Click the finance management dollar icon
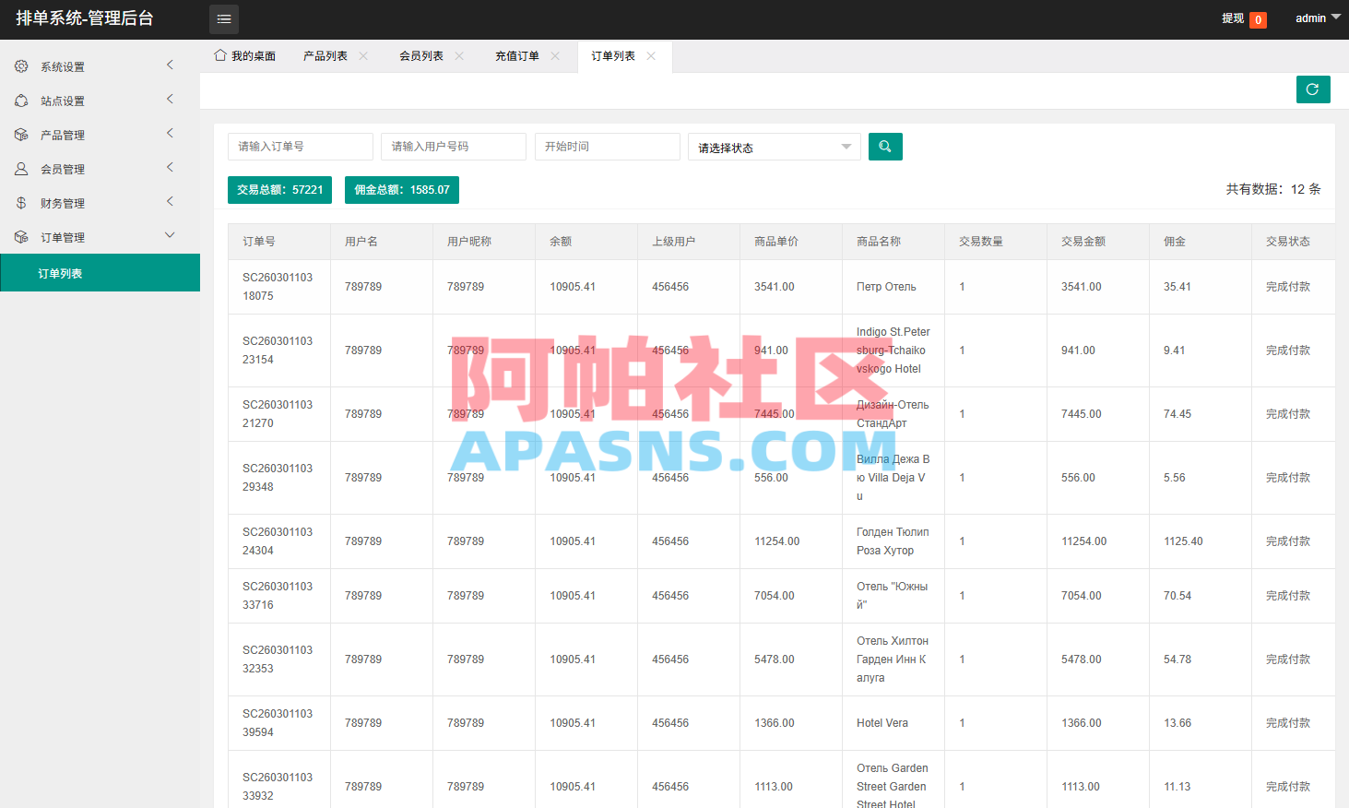 21,203
